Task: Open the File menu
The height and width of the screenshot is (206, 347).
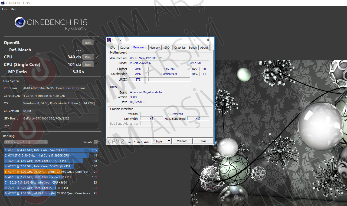Action: (x=5, y=9)
